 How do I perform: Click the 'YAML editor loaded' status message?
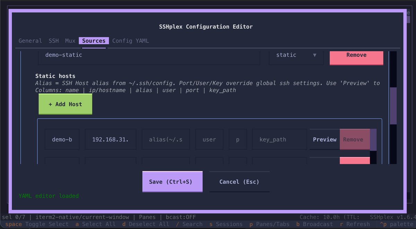click(x=49, y=196)
